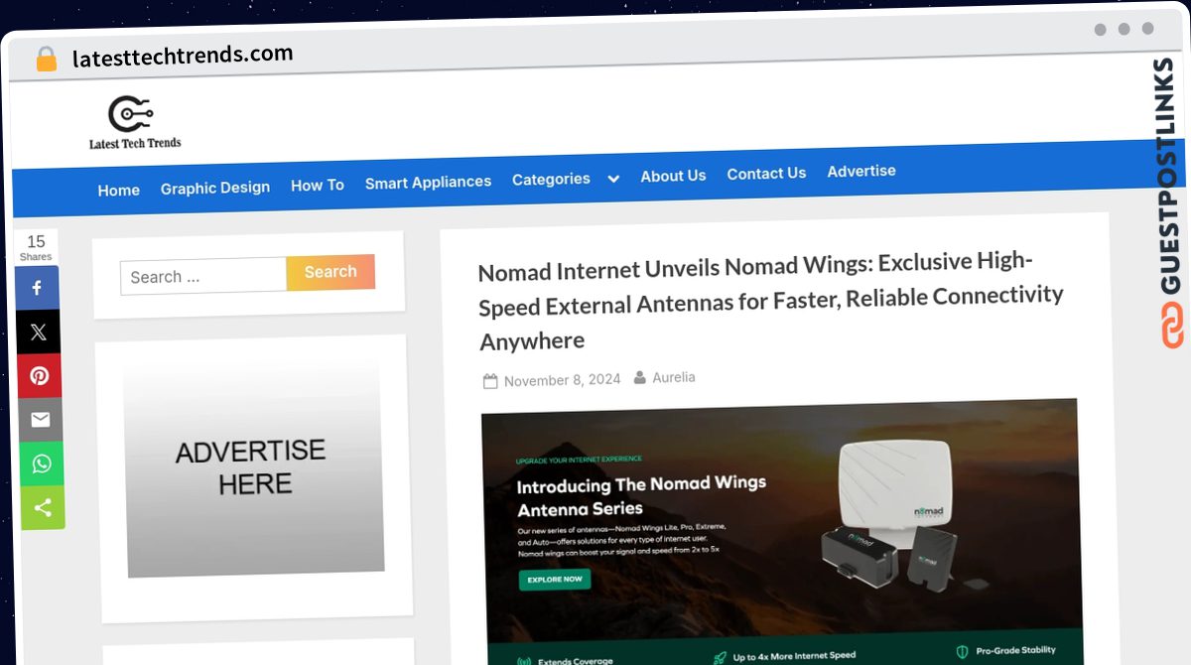Open the Nomad Wings featured image

click(781, 531)
